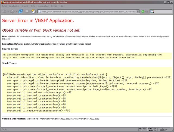Click the Back navigation arrow
Viewport: 174px width, 132px height.
[4, 11]
